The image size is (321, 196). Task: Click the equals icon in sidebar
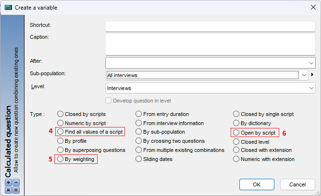coord(16,190)
